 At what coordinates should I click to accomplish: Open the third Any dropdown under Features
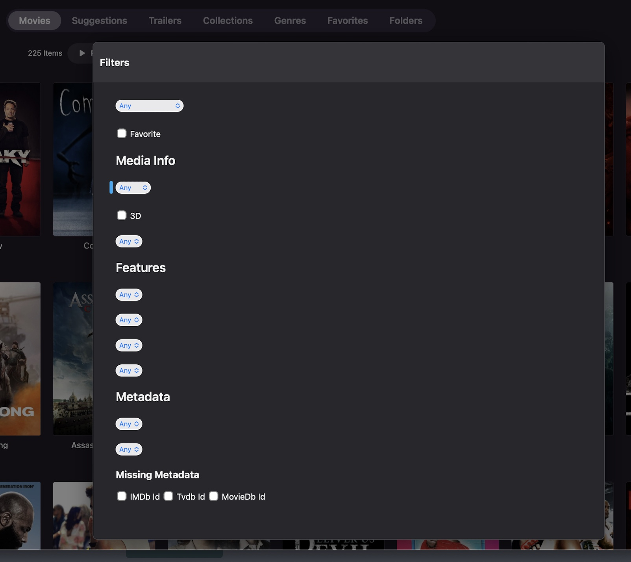pos(129,345)
